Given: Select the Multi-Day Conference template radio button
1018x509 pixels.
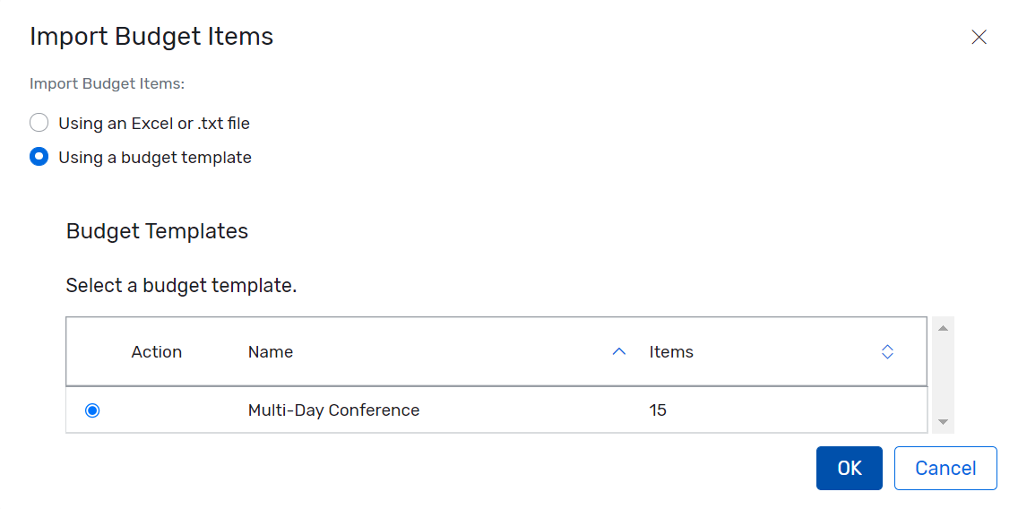Looking at the screenshot, I should 92,410.
